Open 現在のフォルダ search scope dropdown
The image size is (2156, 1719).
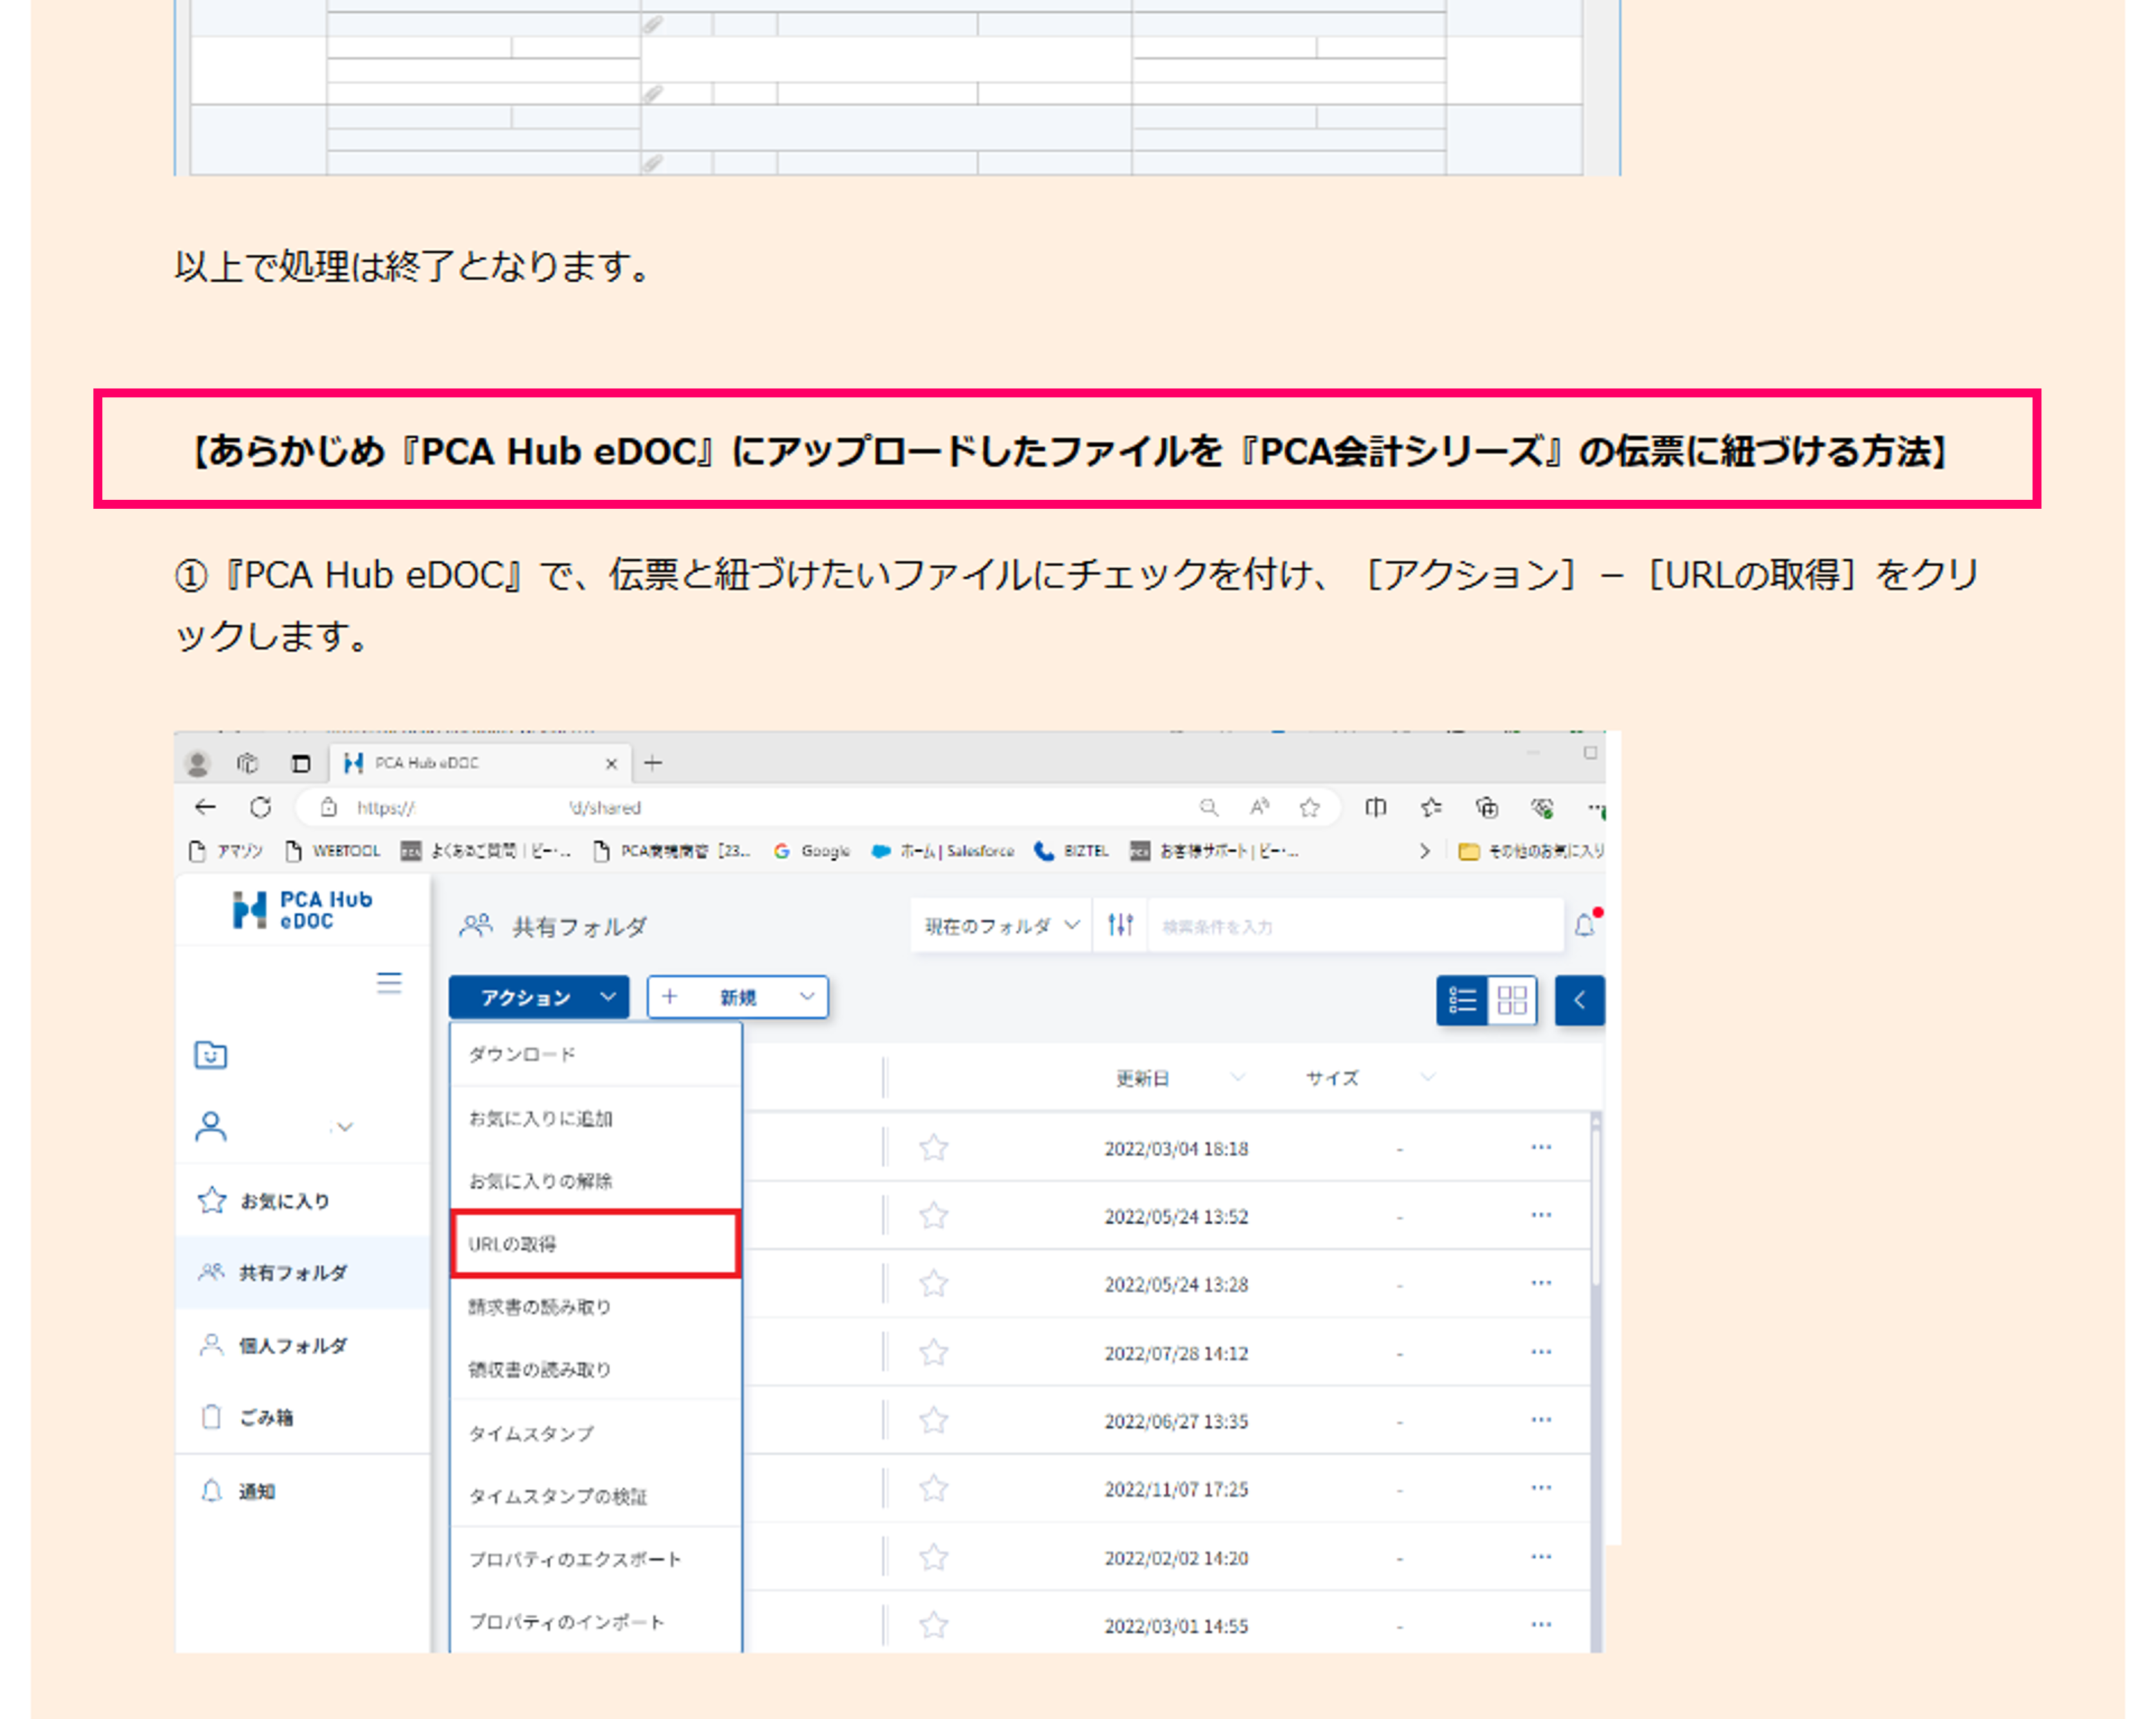[1001, 925]
